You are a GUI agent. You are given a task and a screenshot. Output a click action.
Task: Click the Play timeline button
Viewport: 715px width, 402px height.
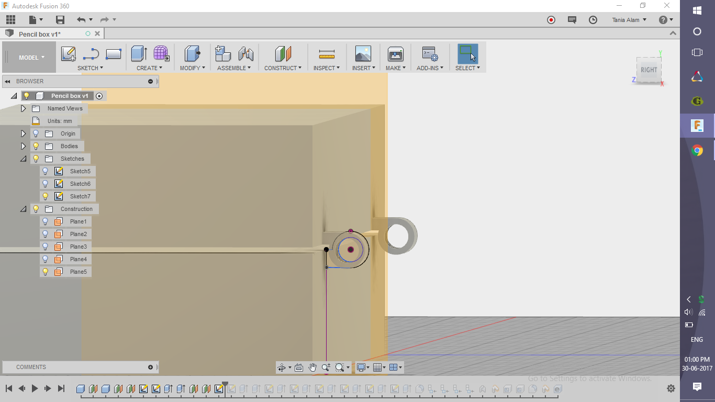[35, 388]
